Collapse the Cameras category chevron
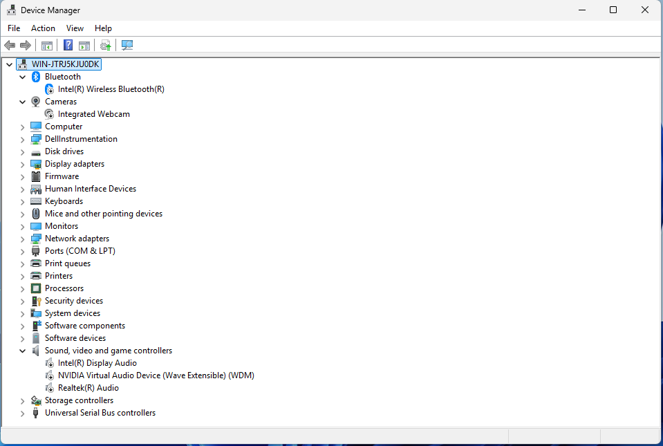Screen dimensions: 663x446 coord(22,102)
